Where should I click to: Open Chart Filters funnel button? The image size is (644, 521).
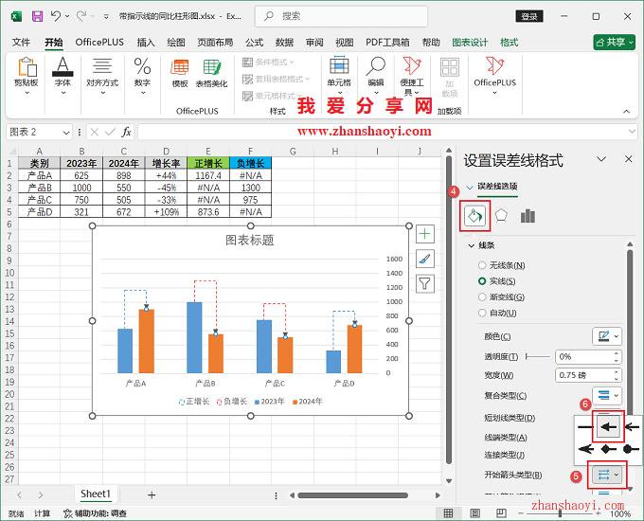click(x=425, y=283)
